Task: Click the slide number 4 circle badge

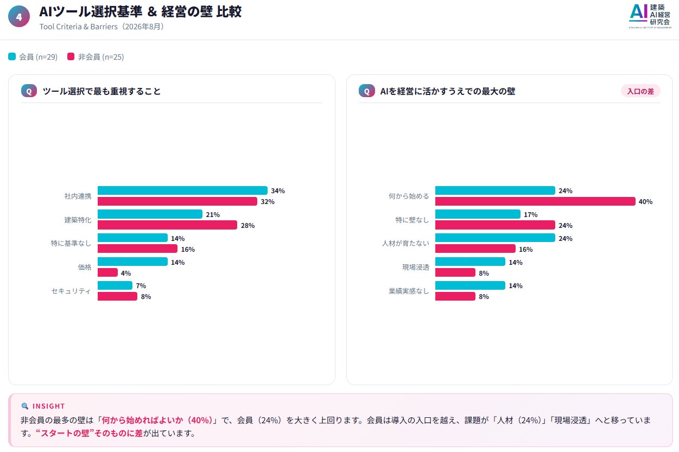Action: [19, 17]
